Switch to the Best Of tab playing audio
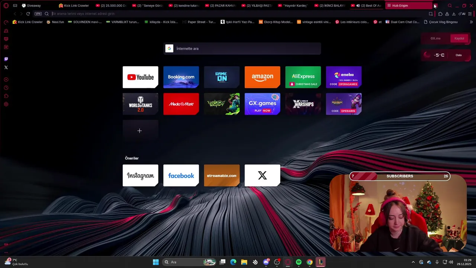This screenshot has height=268, width=476. (x=366, y=6)
